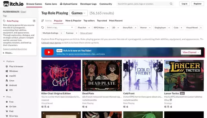Add the RPG Maker tag plus
207x118 pixels.
click(x=108, y=28)
